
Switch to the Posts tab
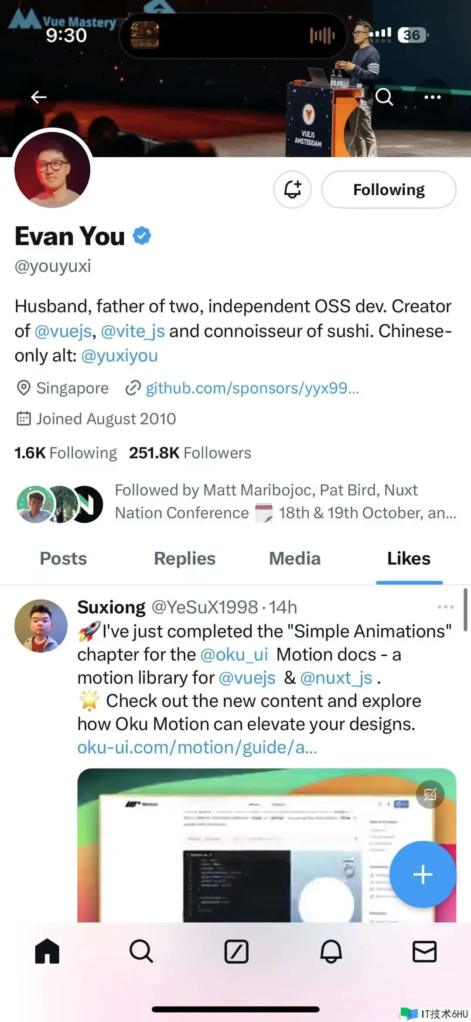[x=63, y=558]
